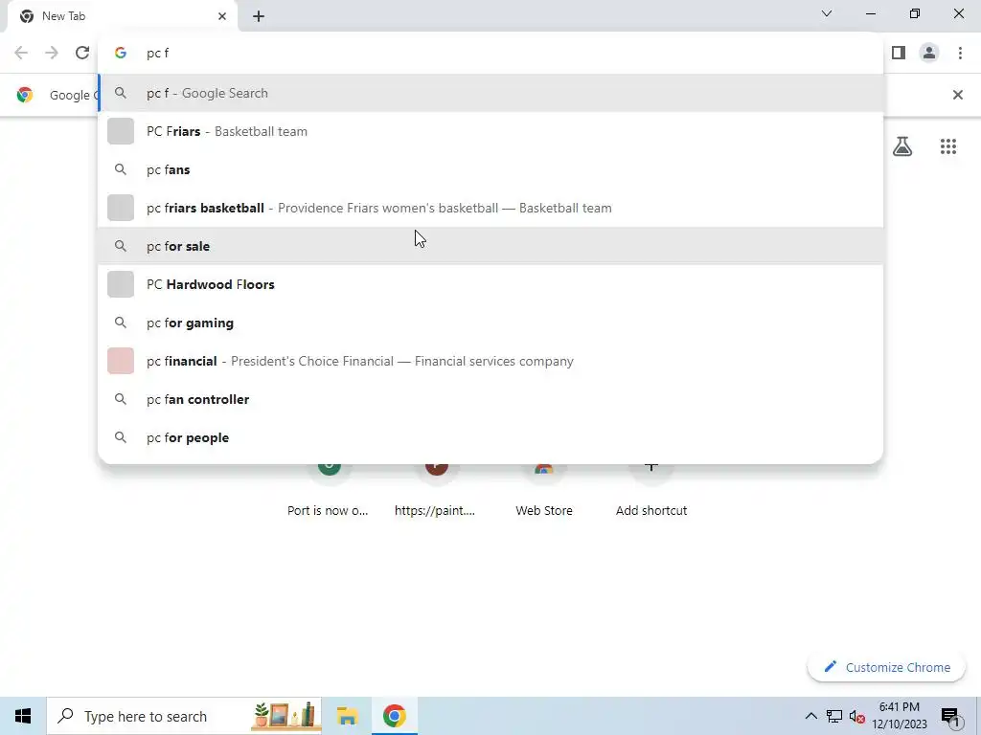Image resolution: width=981 pixels, height=735 pixels.
Task: Choose the 'pc fans' suggestion
Action: coord(490,169)
